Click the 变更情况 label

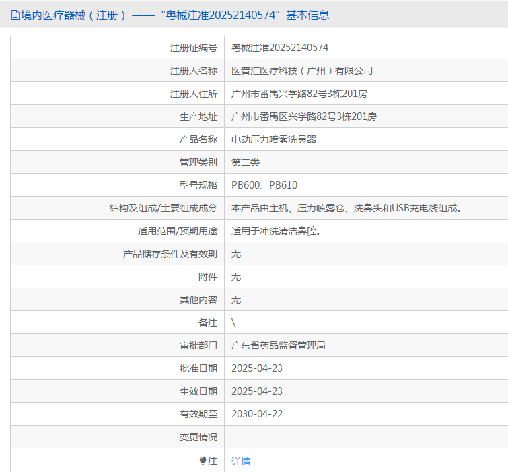[198, 437]
